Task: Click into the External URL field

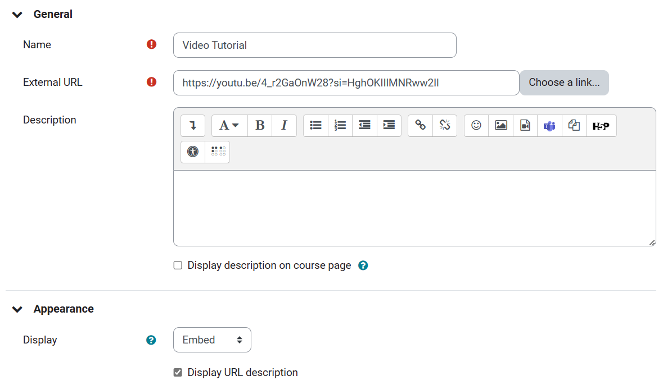Action: 346,83
